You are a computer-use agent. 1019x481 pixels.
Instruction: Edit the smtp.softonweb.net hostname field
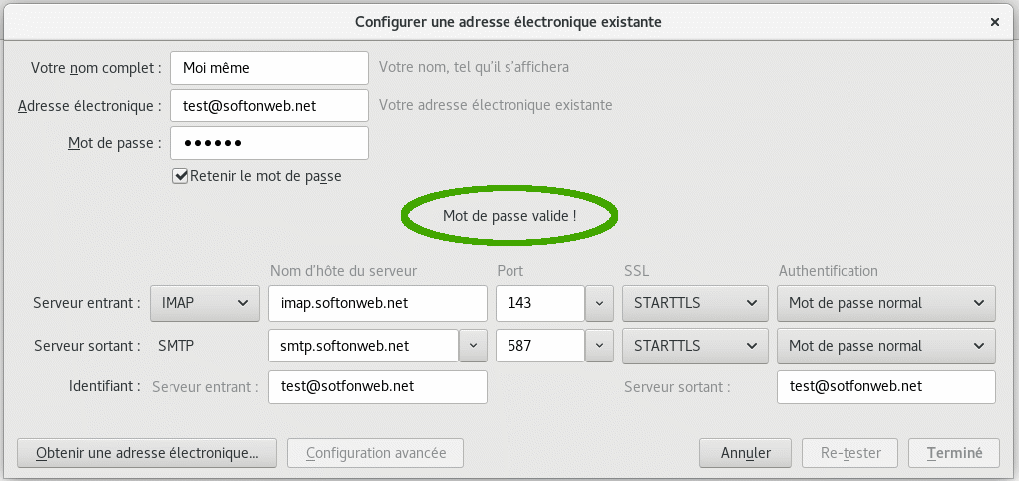coord(363,346)
